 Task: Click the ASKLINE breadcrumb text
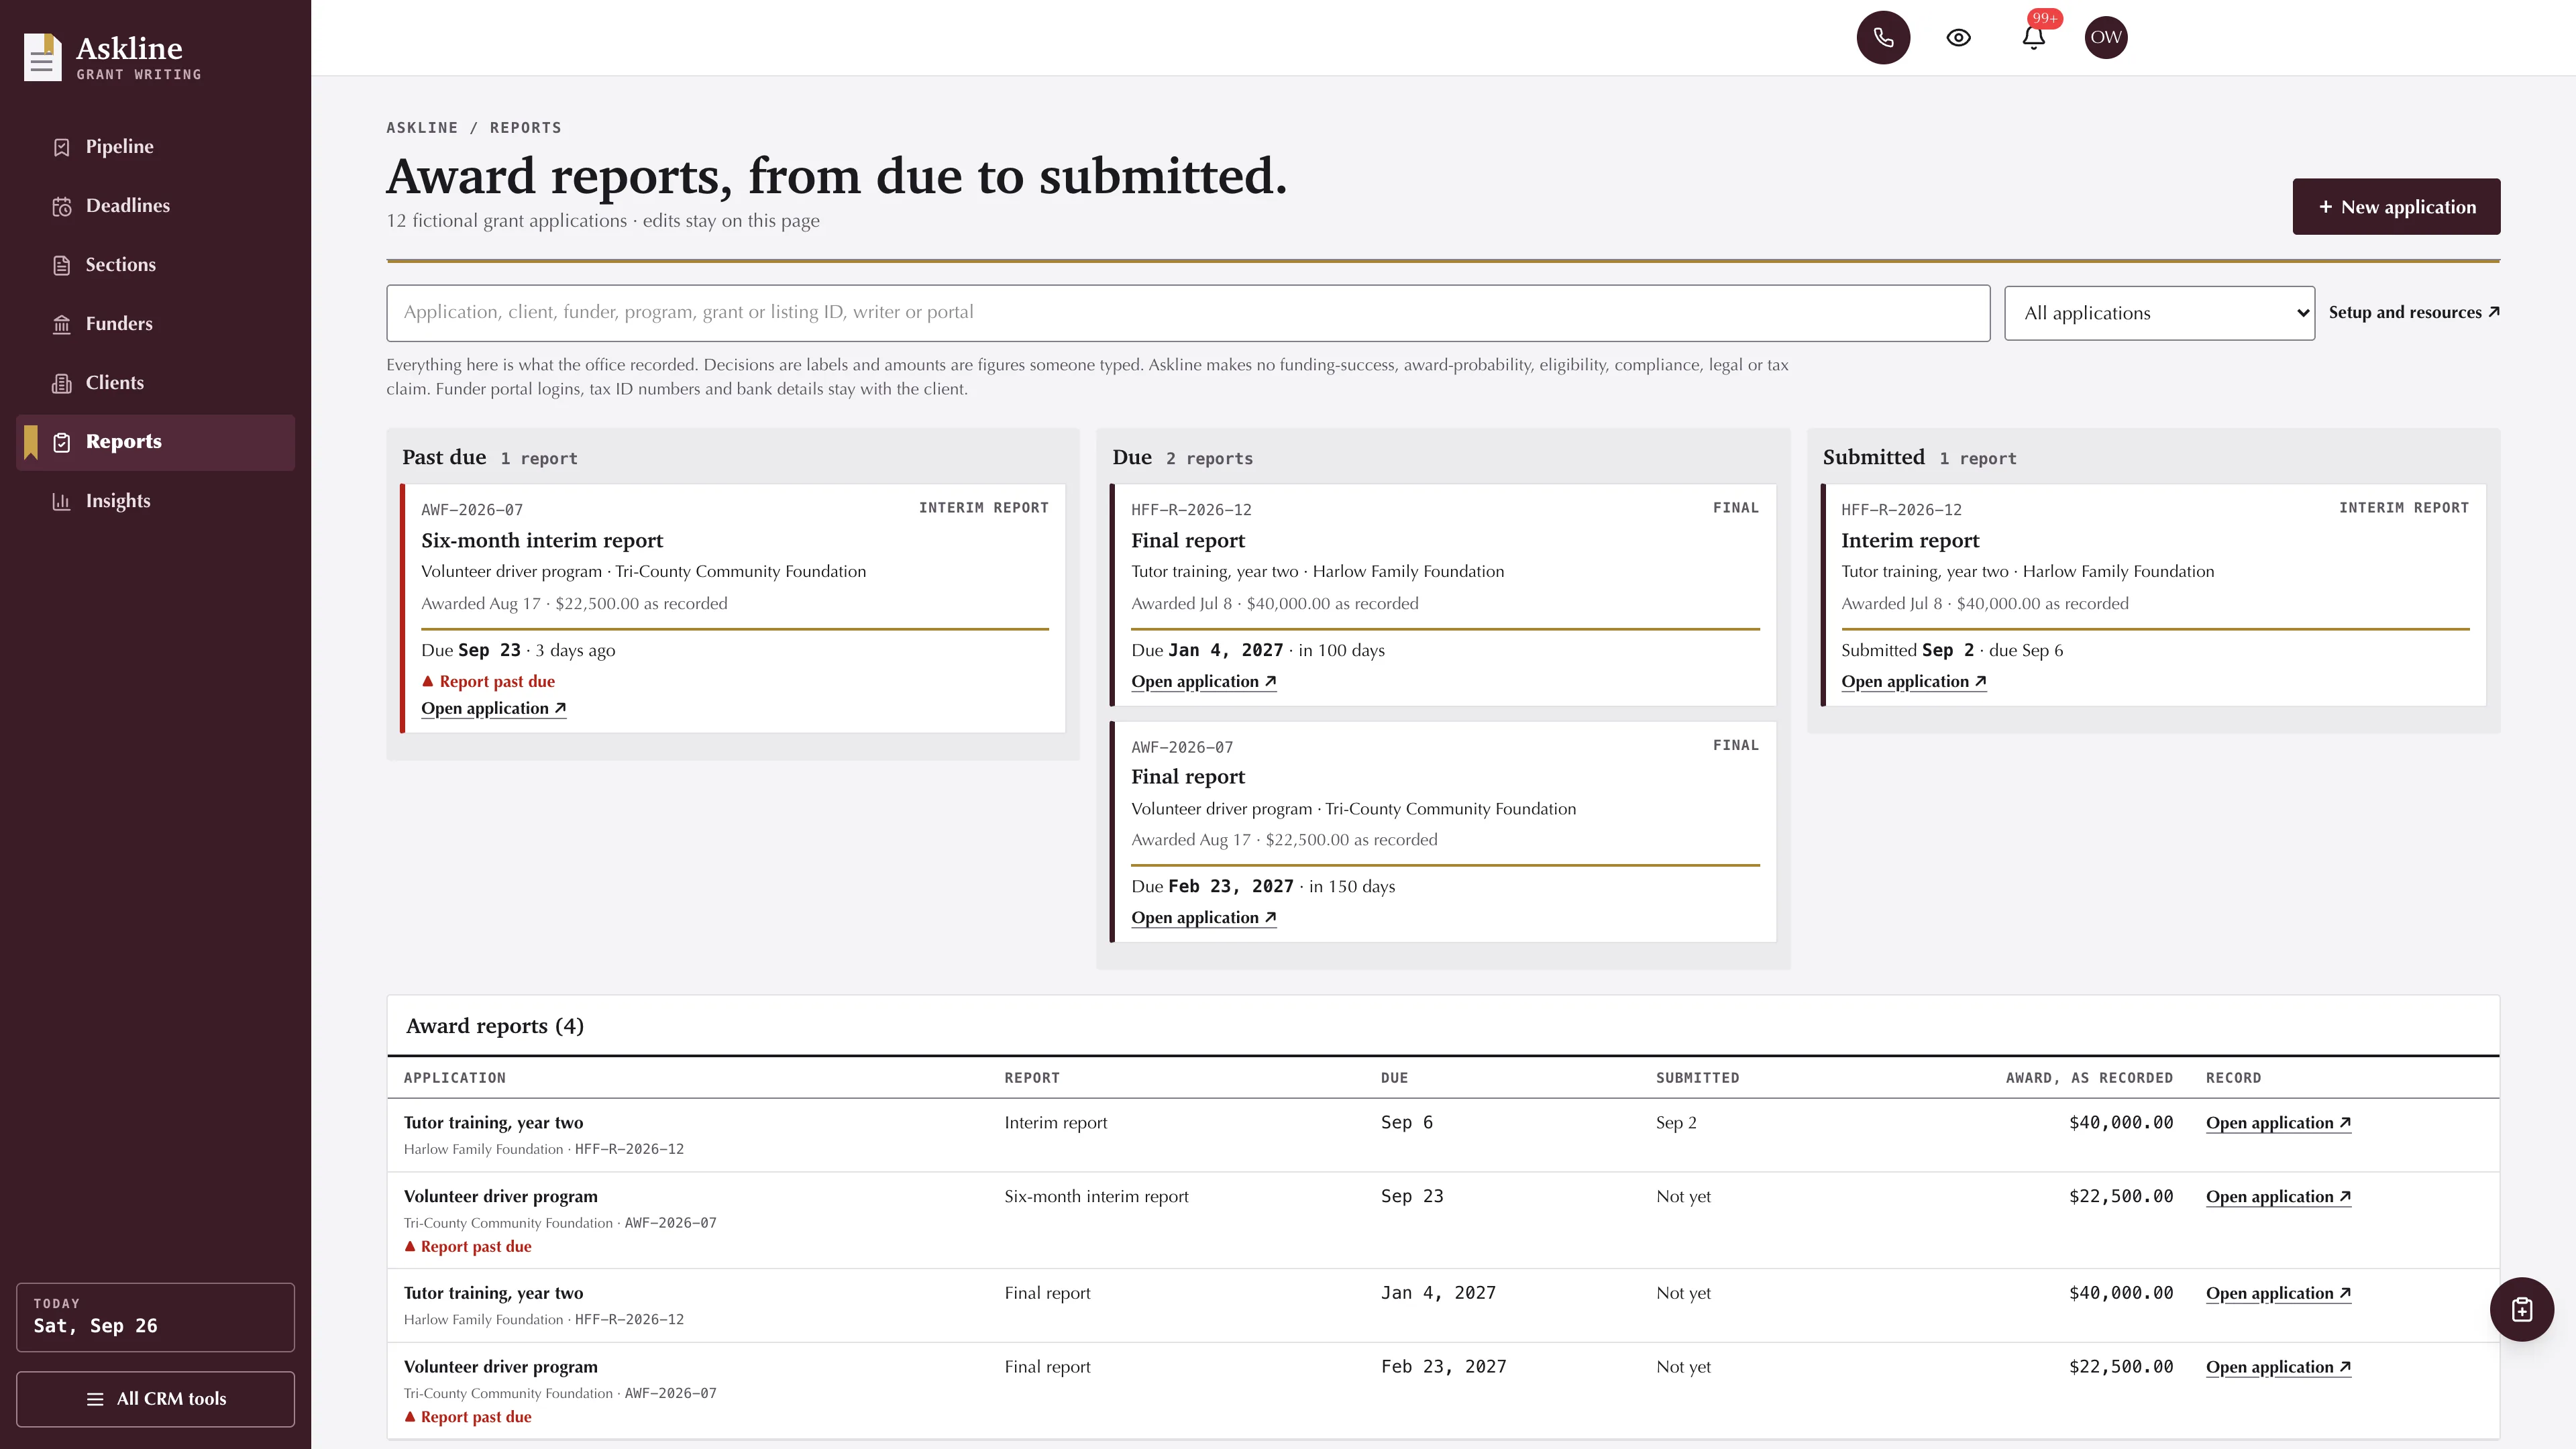coord(422,128)
